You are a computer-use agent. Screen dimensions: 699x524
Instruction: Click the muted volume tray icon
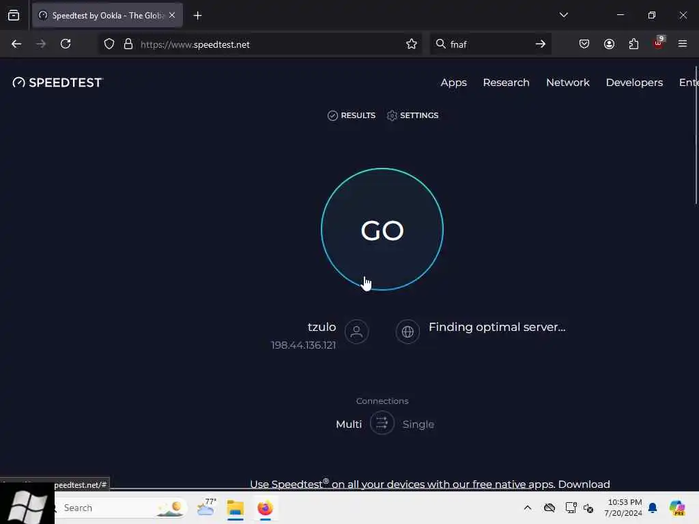(588, 508)
